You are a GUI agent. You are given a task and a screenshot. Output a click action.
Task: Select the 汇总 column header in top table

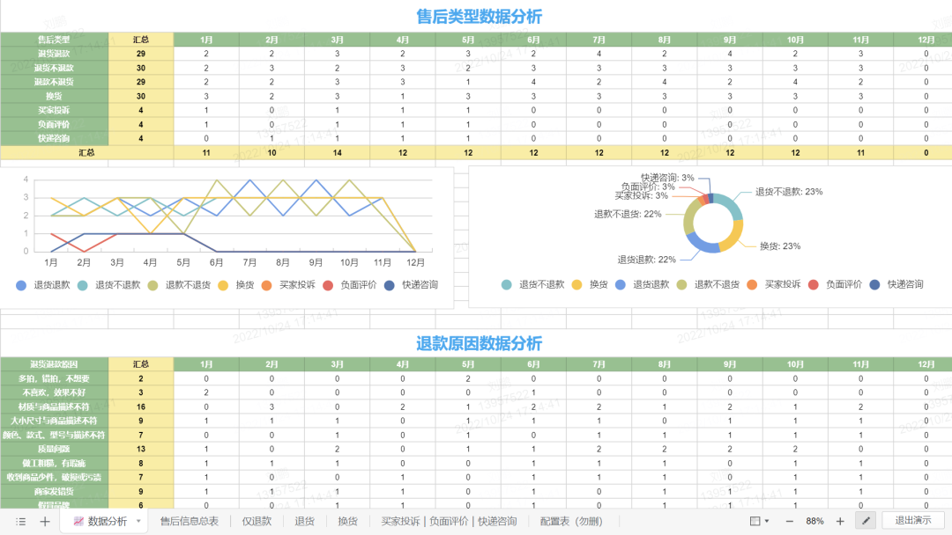tap(141, 40)
